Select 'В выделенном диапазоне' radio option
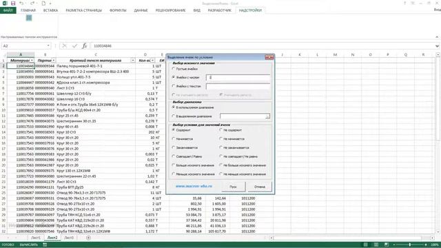441x248 pixels. pyautogui.click(x=174, y=116)
